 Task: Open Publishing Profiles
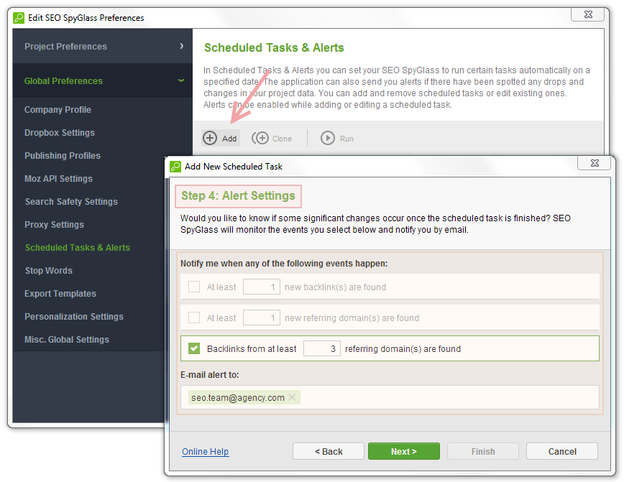(x=63, y=155)
